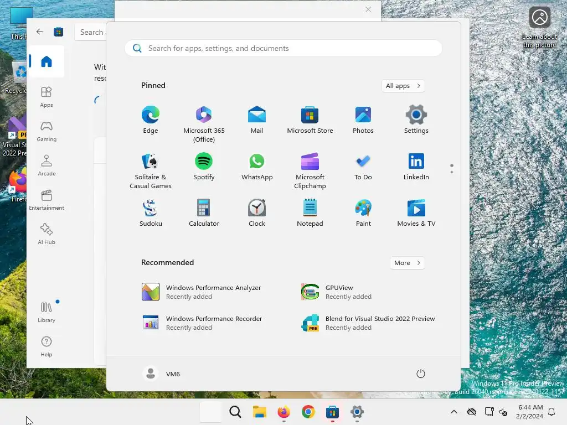Expand More recommended items
Screen dimensions: 567x425
407,263
